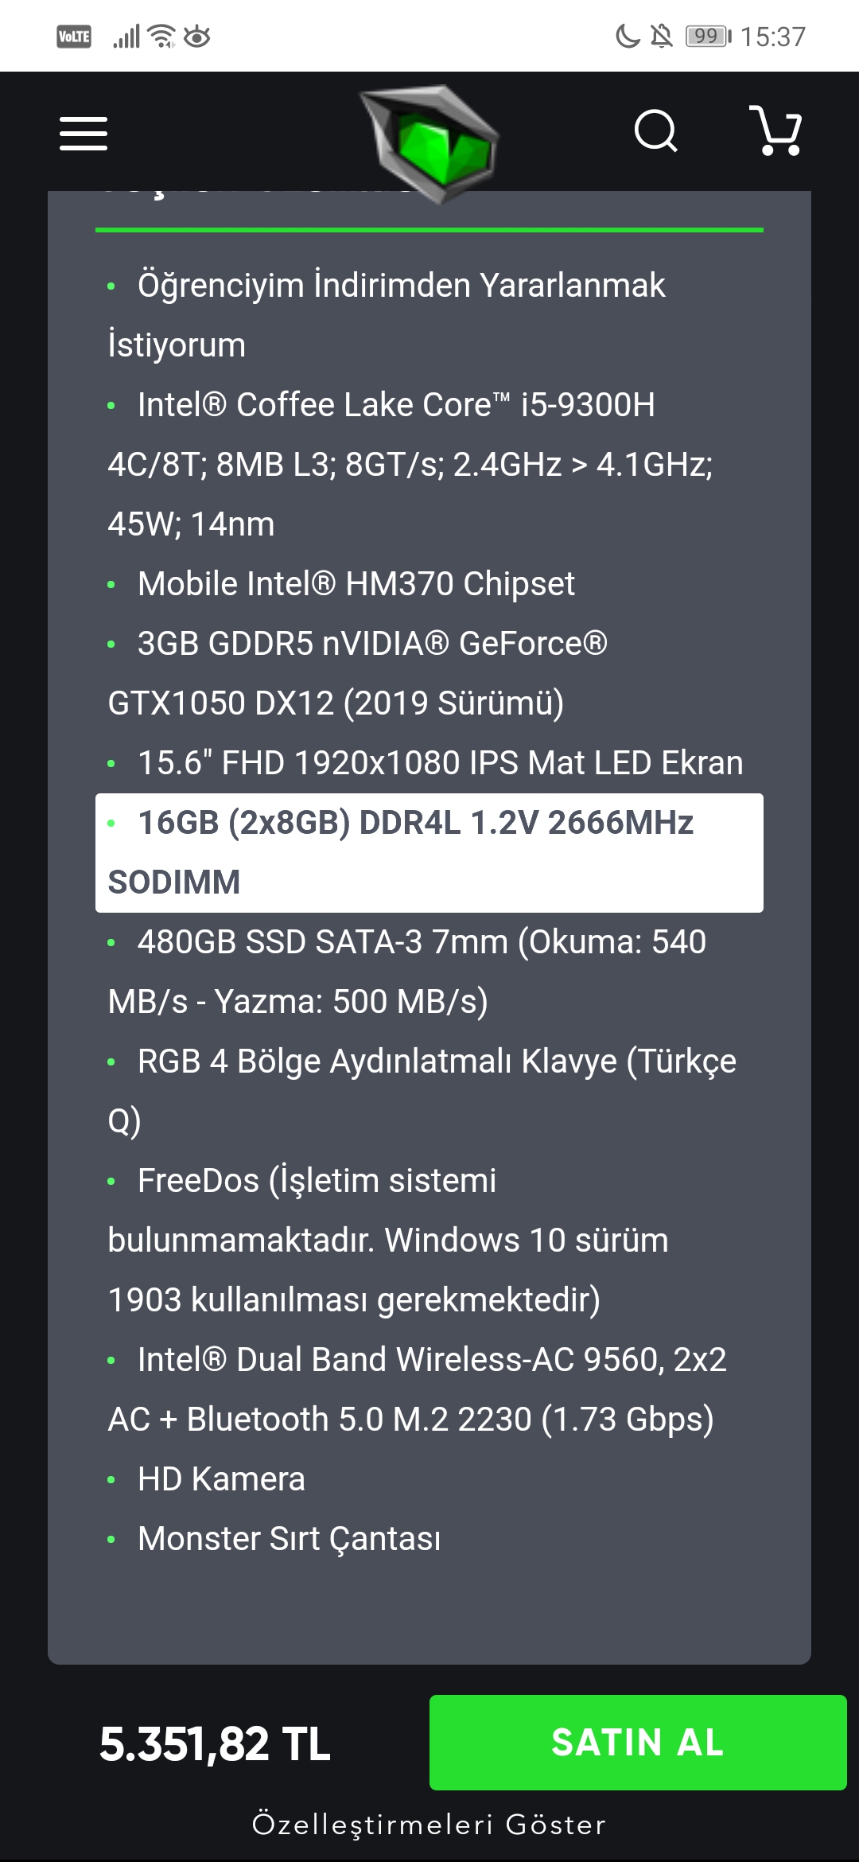
Task: Tap the SATIN AL buy button
Action: pyautogui.click(x=638, y=1743)
